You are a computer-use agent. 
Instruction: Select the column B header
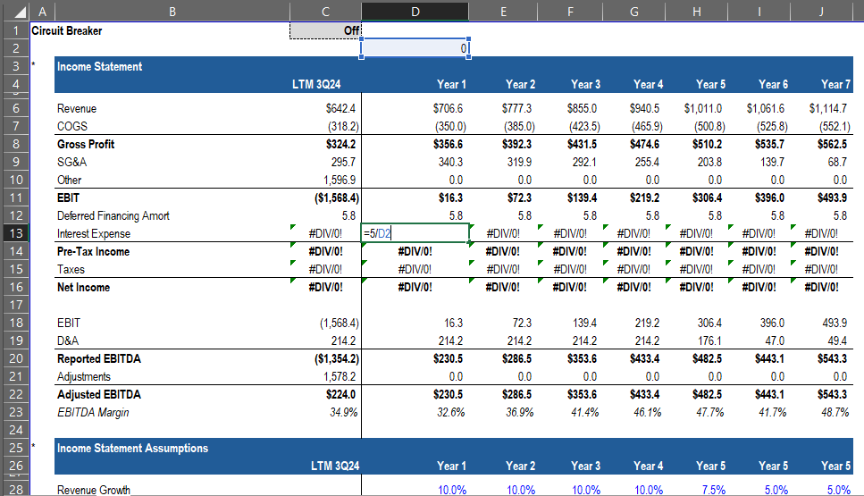click(172, 11)
